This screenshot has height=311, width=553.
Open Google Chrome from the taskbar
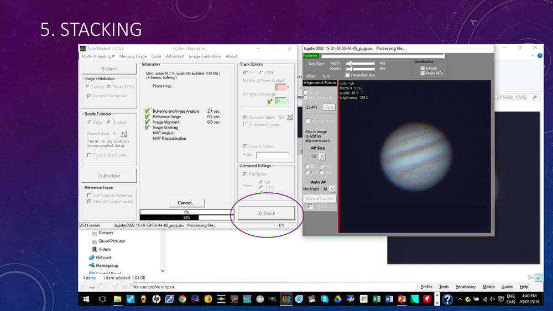182,299
